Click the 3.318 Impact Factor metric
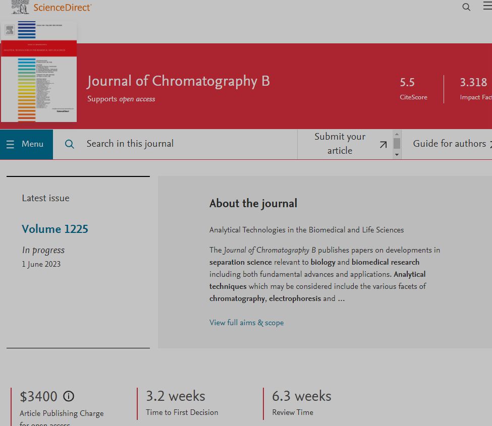Image resolution: width=492 pixels, height=426 pixels. pyautogui.click(x=474, y=89)
